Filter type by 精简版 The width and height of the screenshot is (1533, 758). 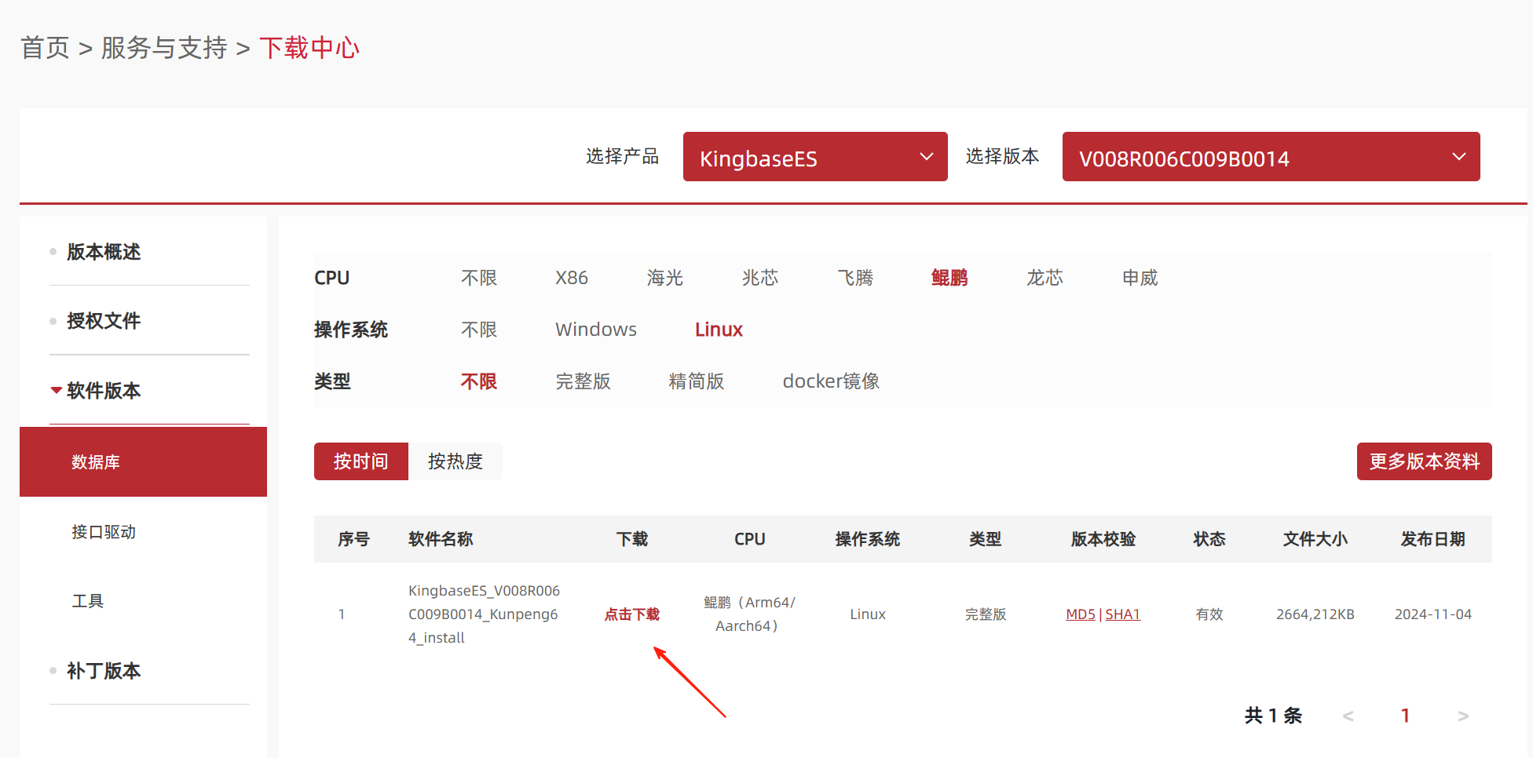pos(697,381)
